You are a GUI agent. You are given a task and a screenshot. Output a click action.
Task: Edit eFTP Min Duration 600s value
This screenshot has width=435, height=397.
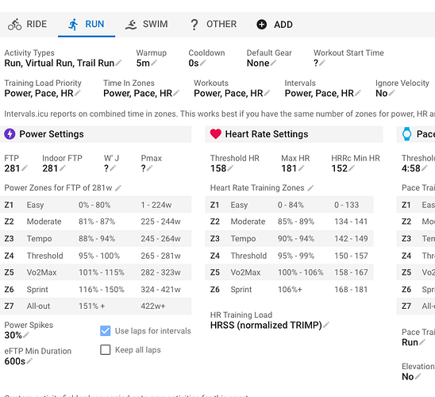tap(18, 361)
